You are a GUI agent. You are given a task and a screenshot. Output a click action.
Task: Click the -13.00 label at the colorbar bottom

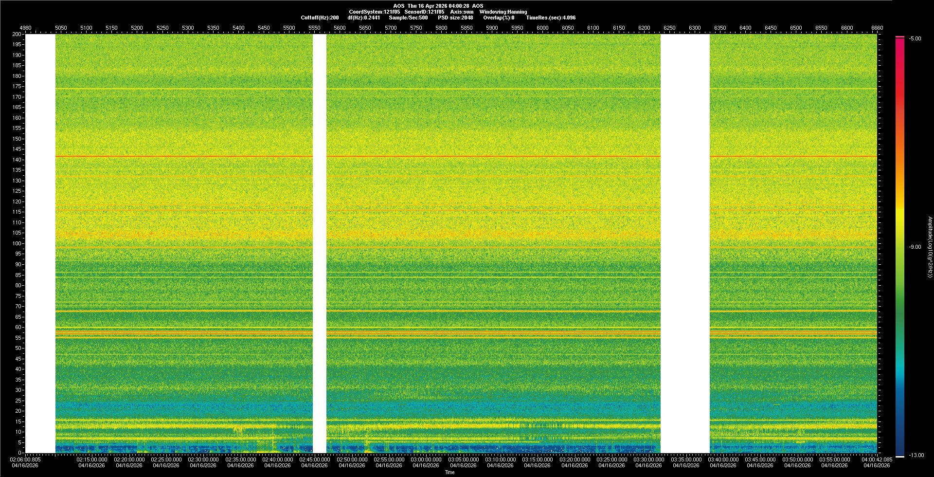tap(916, 456)
